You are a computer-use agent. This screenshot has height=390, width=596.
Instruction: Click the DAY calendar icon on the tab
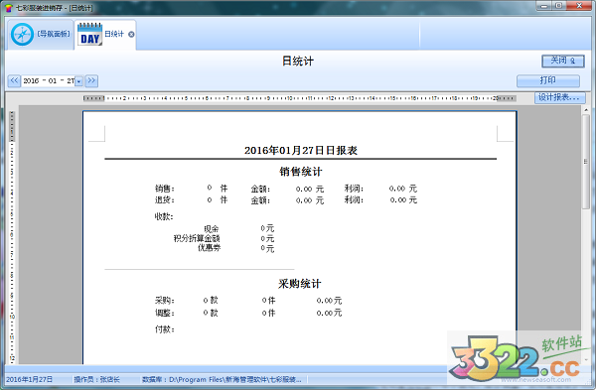point(89,34)
